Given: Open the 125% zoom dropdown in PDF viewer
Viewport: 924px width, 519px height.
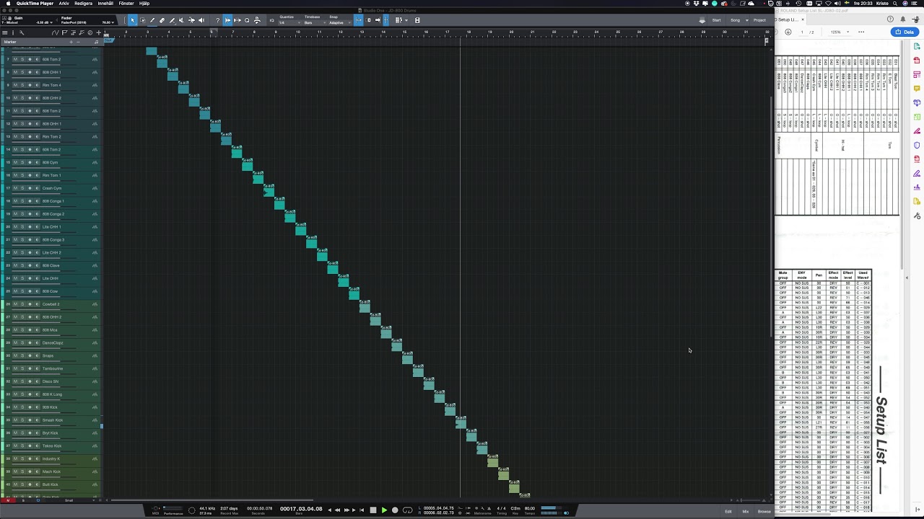Looking at the screenshot, I should click(x=840, y=32).
